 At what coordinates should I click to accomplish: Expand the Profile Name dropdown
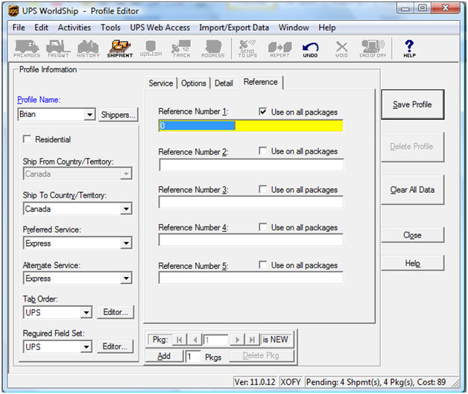point(89,115)
